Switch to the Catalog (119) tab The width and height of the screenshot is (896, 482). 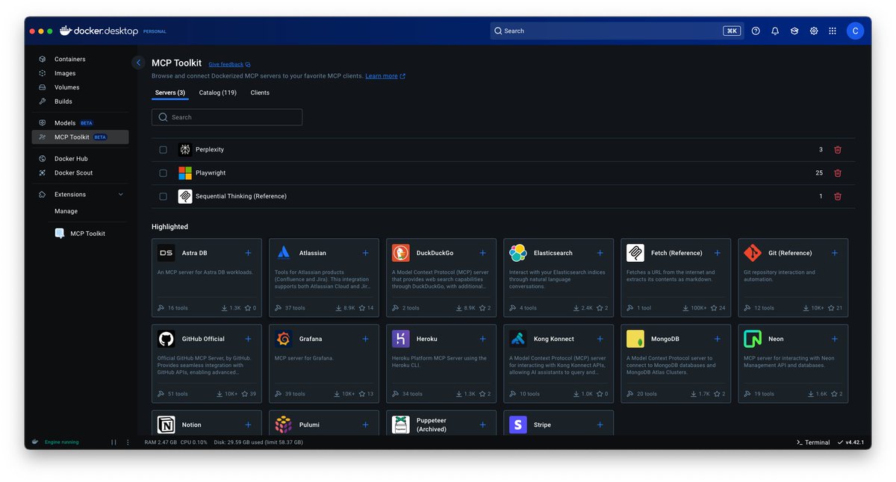pyautogui.click(x=218, y=93)
